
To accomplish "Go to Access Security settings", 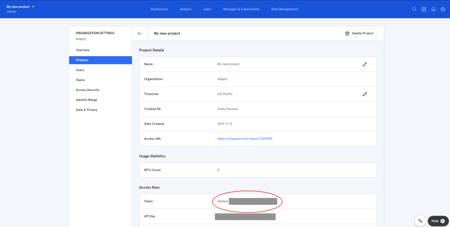I will point(88,90).
